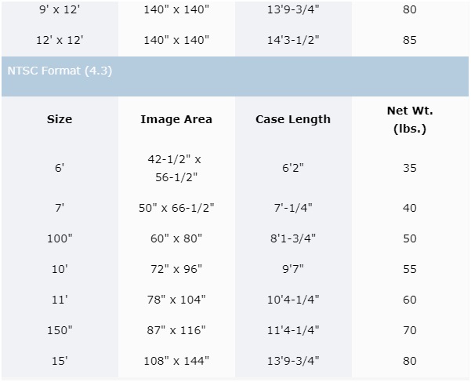471x382 pixels.
Task: Click the Case Length column header
Action: click(293, 119)
